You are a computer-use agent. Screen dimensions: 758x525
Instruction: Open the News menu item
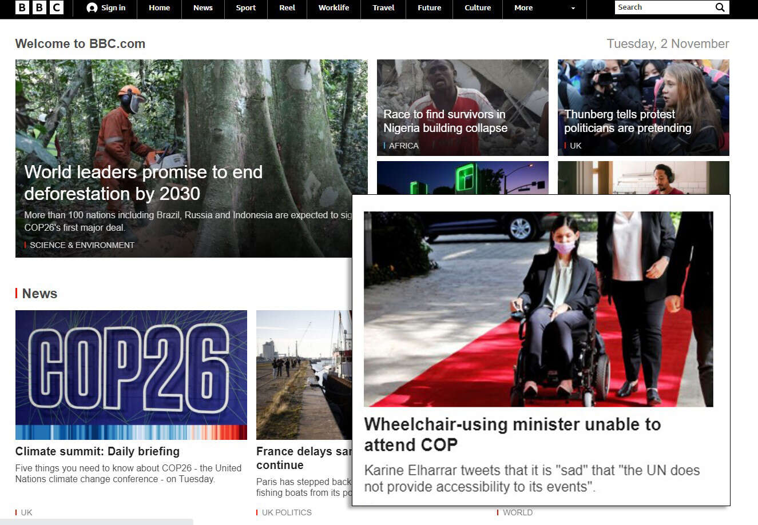click(203, 8)
